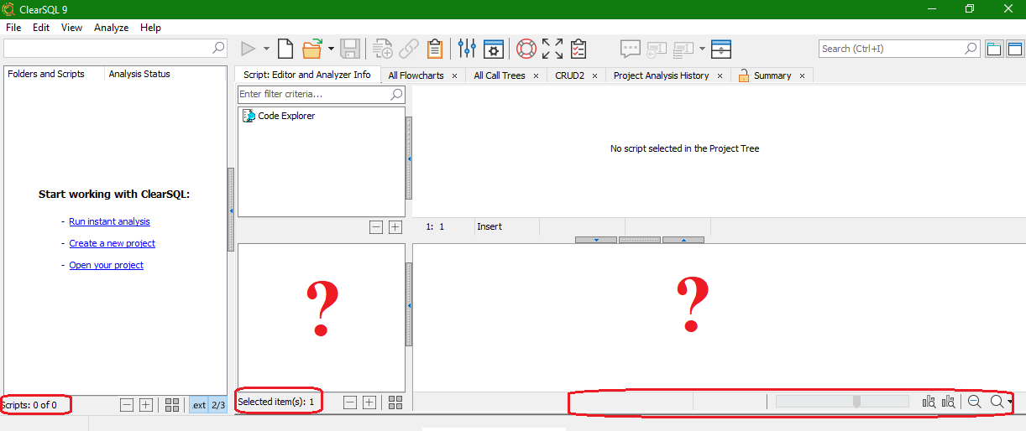Click the blue split-panel layout icon
Viewport: 1026px width, 431px height.
pyautogui.click(x=721, y=49)
